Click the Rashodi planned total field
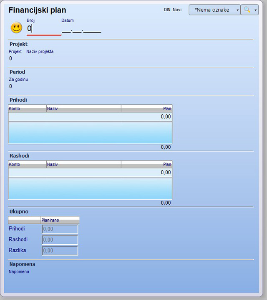This screenshot has height=301, width=267. tap(60, 240)
